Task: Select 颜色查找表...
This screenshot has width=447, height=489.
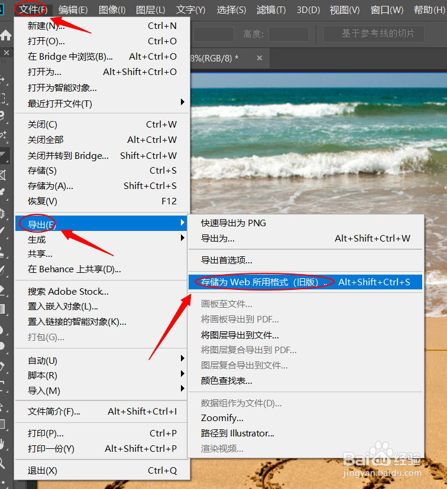Action: [305, 381]
